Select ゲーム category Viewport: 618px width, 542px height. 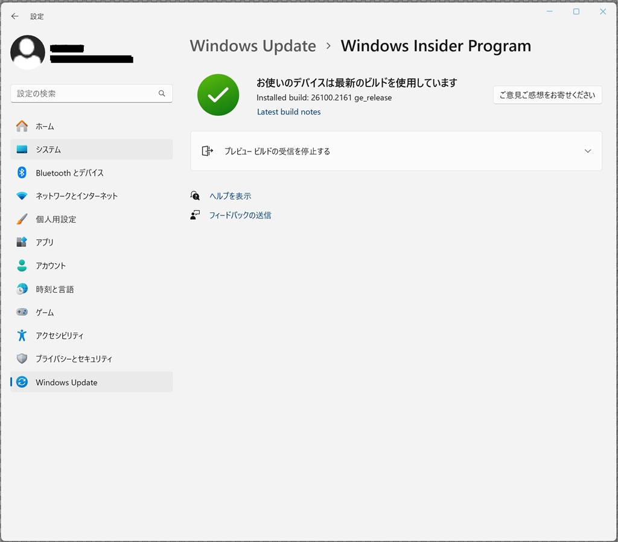pos(92,312)
